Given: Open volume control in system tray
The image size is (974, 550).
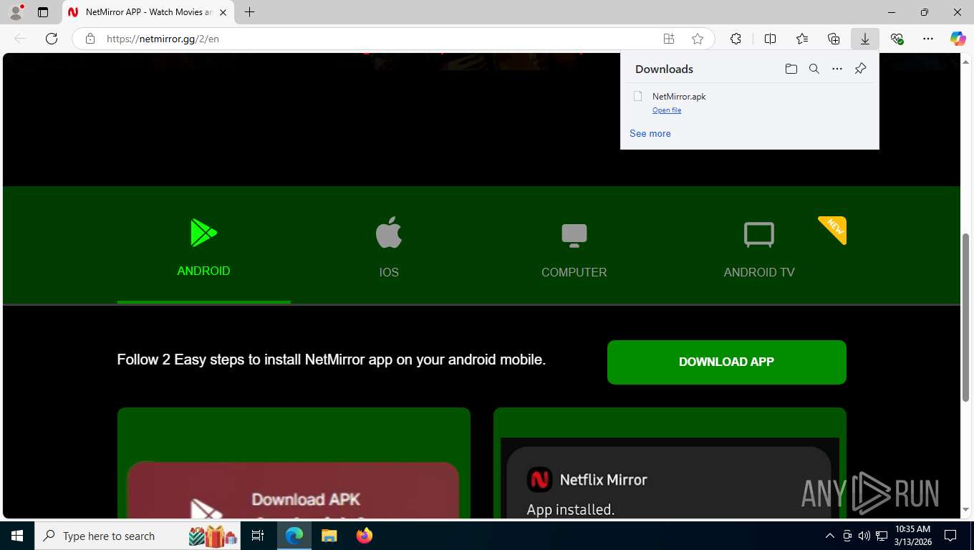Looking at the screenshot, I should tap(864, 536).
